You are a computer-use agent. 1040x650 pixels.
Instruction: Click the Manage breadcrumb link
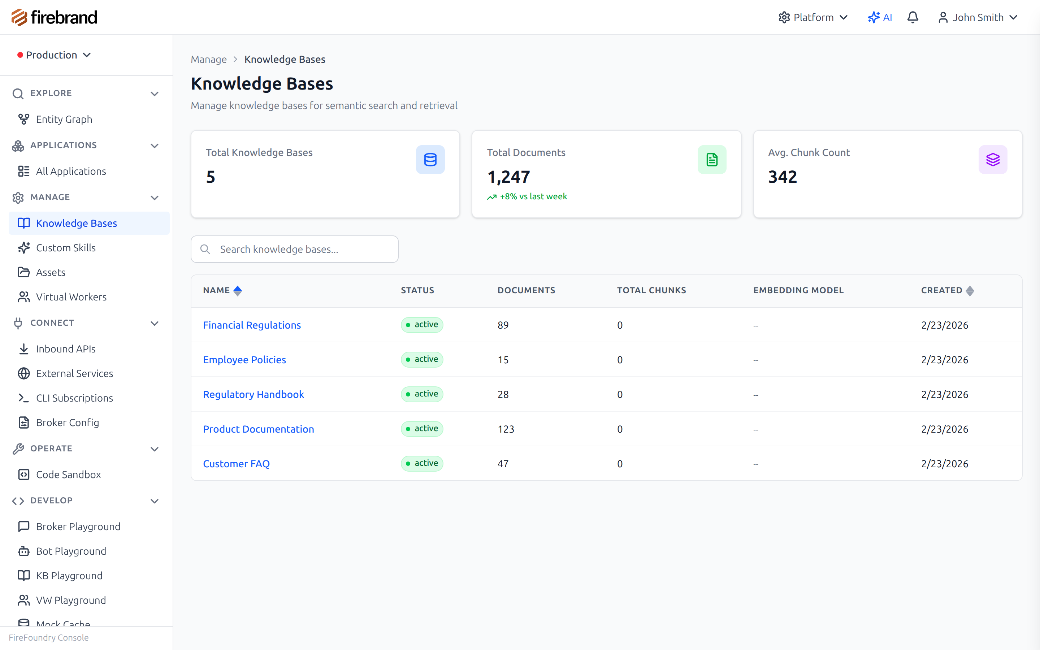pos(208,59)
